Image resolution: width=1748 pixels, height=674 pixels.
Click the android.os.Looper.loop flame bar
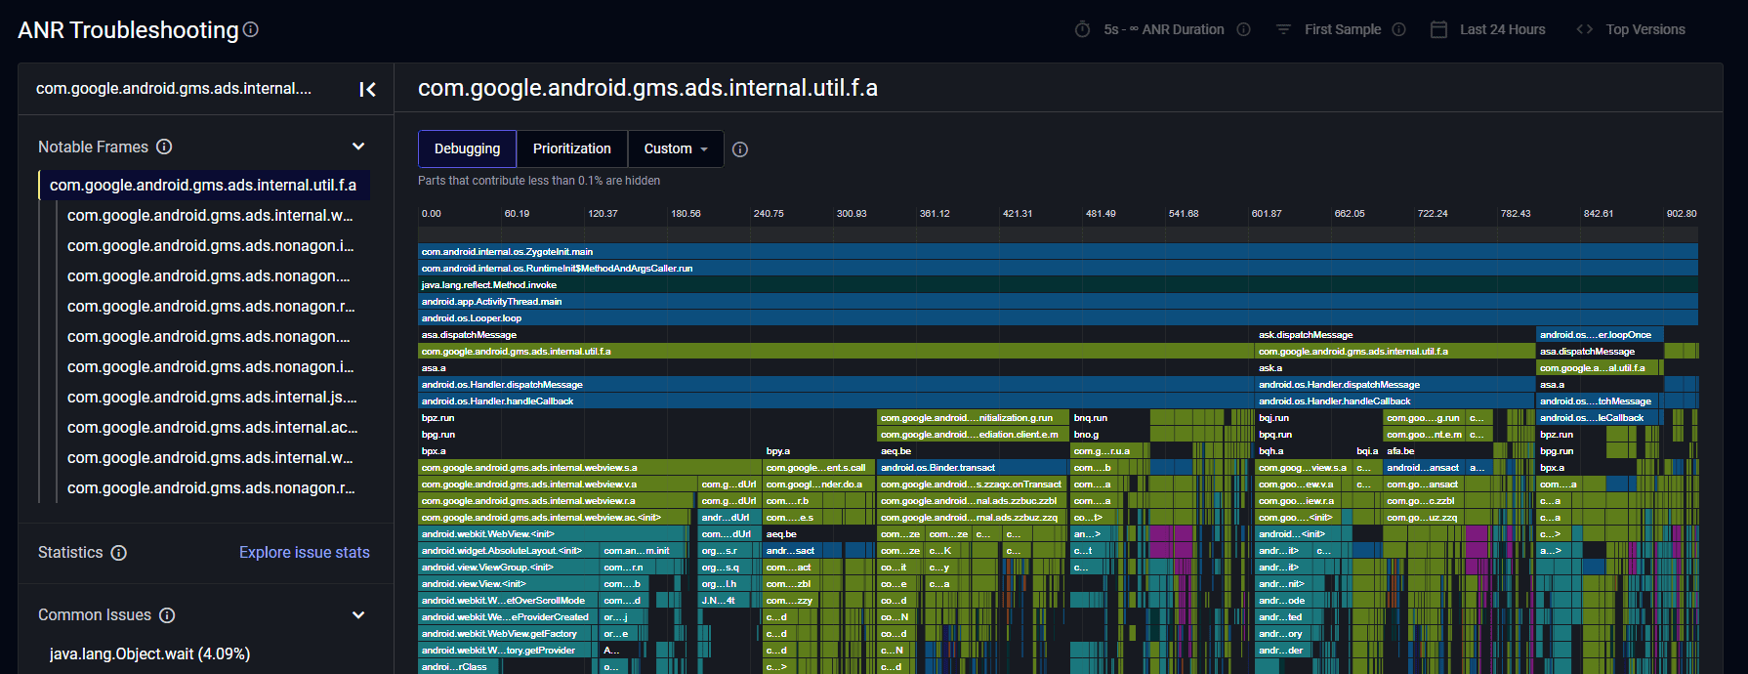(x=1058, y=318)
